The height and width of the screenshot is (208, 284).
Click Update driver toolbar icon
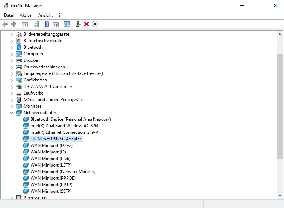coord(78,24)
